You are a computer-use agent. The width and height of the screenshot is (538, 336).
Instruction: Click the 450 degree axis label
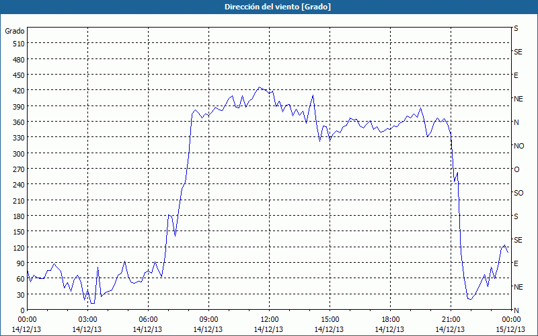[x=19, y=75]
